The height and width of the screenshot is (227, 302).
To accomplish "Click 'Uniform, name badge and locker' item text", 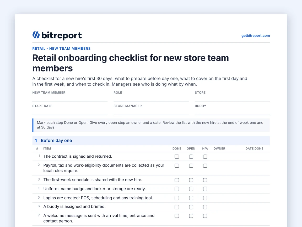I will 94,189.
